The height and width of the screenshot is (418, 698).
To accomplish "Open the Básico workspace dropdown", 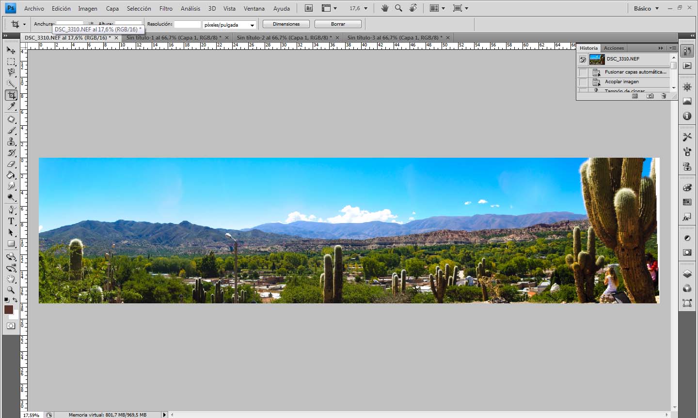I will pyautogui.click(x=646, y=8).
